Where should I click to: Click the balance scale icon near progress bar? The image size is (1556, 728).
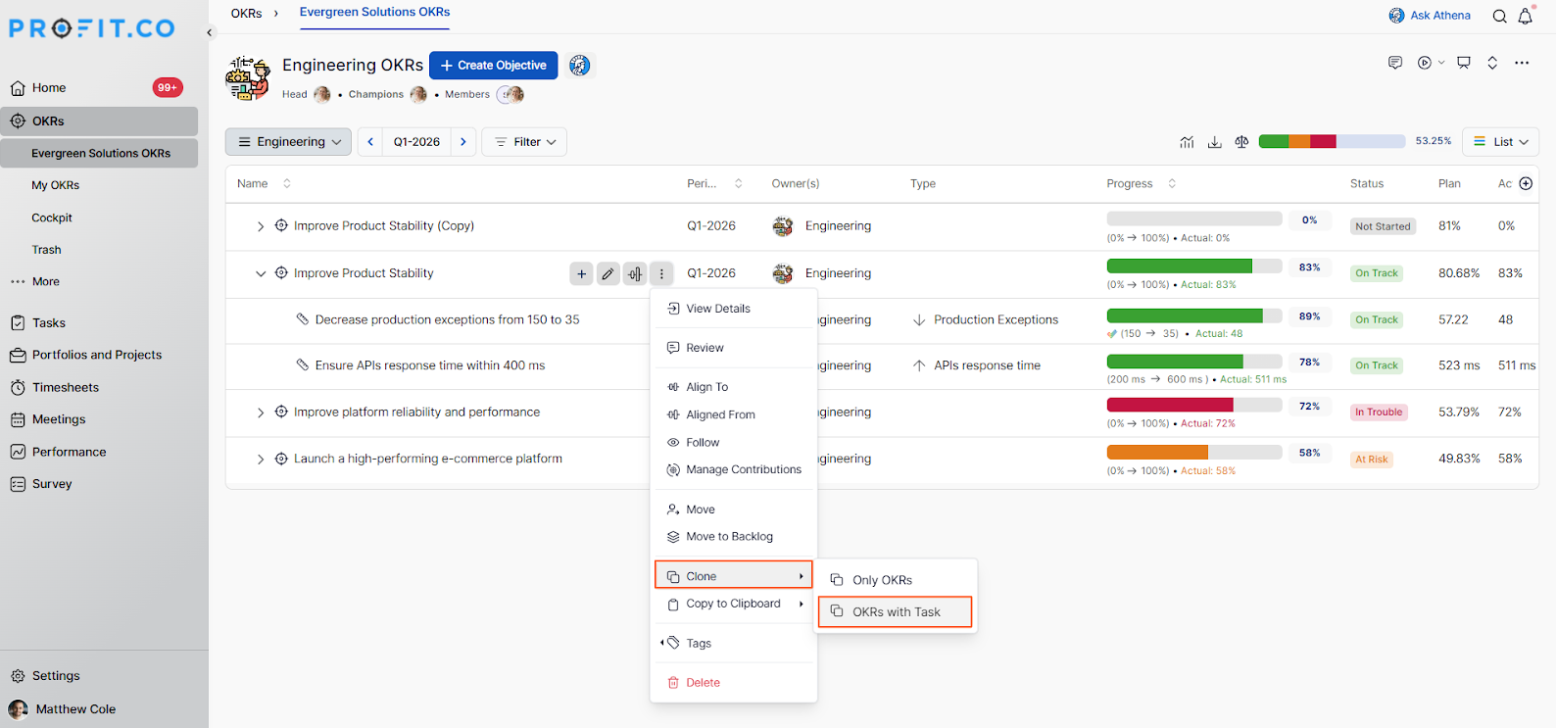(x=1241, y=142)
